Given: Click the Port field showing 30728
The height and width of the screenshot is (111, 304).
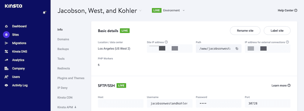Looking at the screenshot, I should tap(268, 103).
